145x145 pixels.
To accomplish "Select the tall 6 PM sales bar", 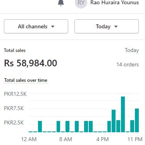I will click(x=114, y=121).
